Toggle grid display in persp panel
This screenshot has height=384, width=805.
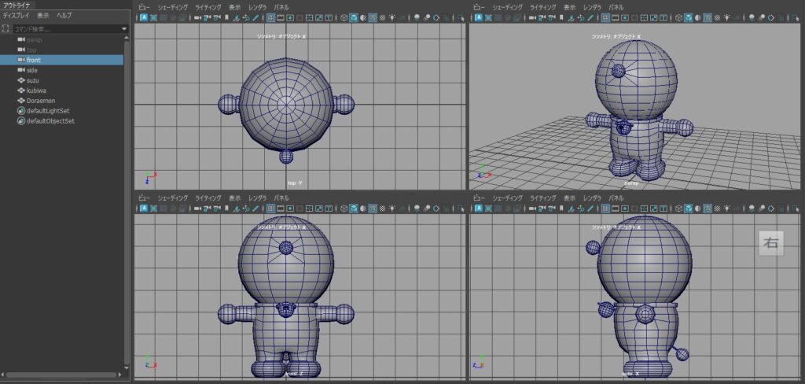click(x=606, y=17)
